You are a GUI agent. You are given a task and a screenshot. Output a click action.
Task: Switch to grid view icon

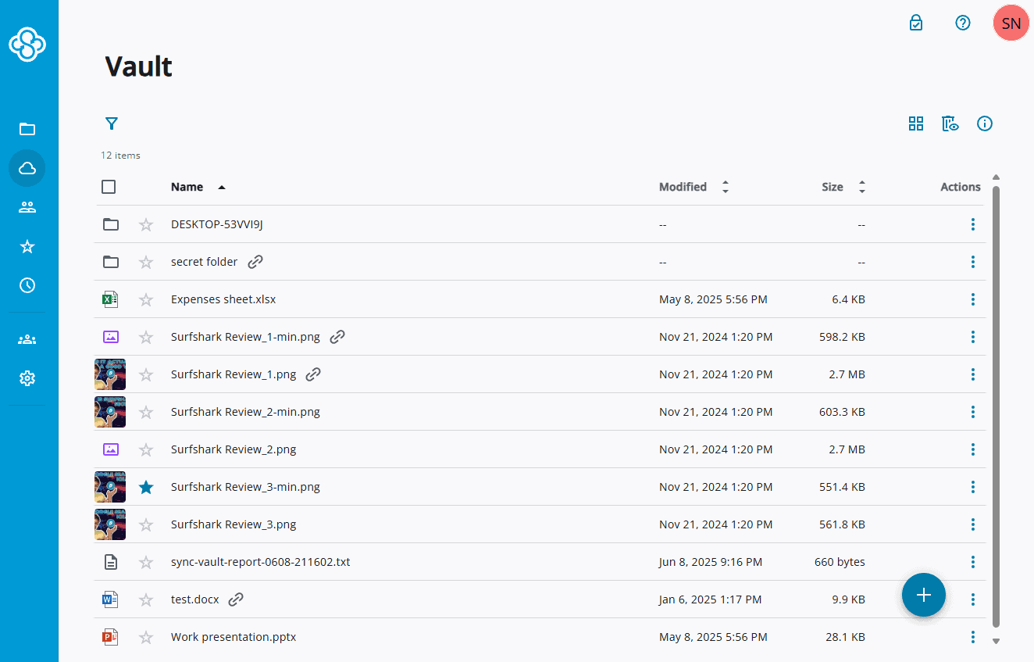click(916, 123)
